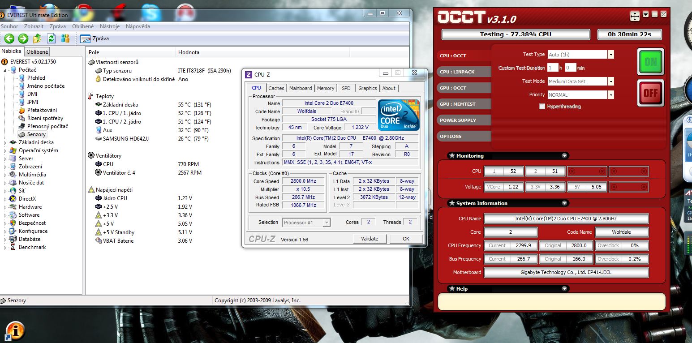Image resolution: width=692 pixels, height=343 pixels.
Task: Click the users icon in EVEREST toolbar
Action: tap(65, 39)
